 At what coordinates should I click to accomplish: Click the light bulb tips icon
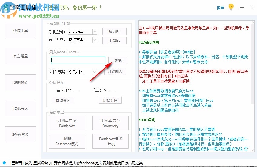coord(231,7)
